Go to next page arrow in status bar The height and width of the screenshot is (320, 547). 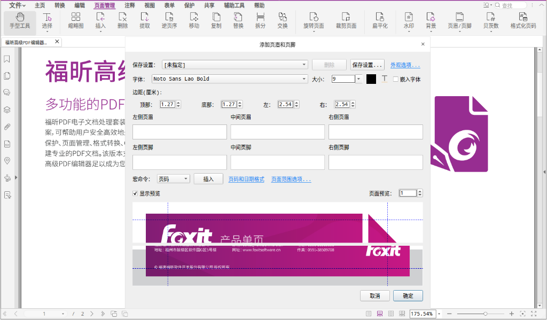(92, 314)
